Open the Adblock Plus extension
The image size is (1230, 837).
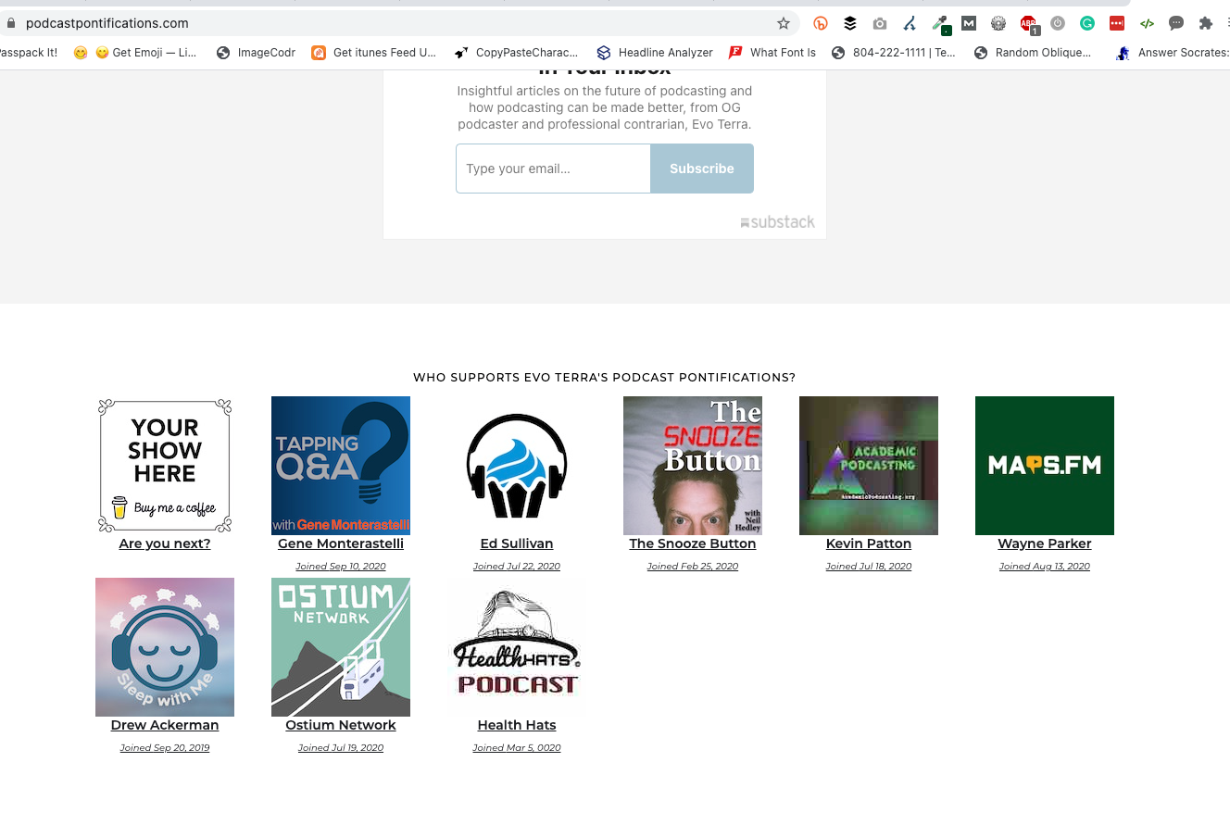click(x=1029, y=25)
